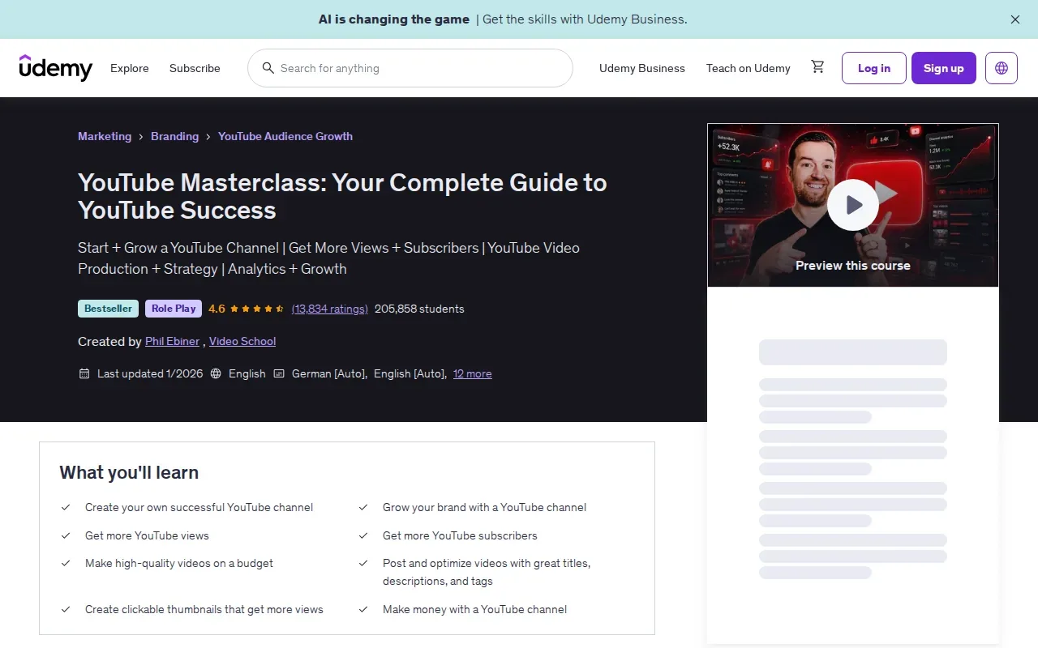Go to Udemy Business
The width and height of the screenshot is (1038, 648).
(642, 68)
